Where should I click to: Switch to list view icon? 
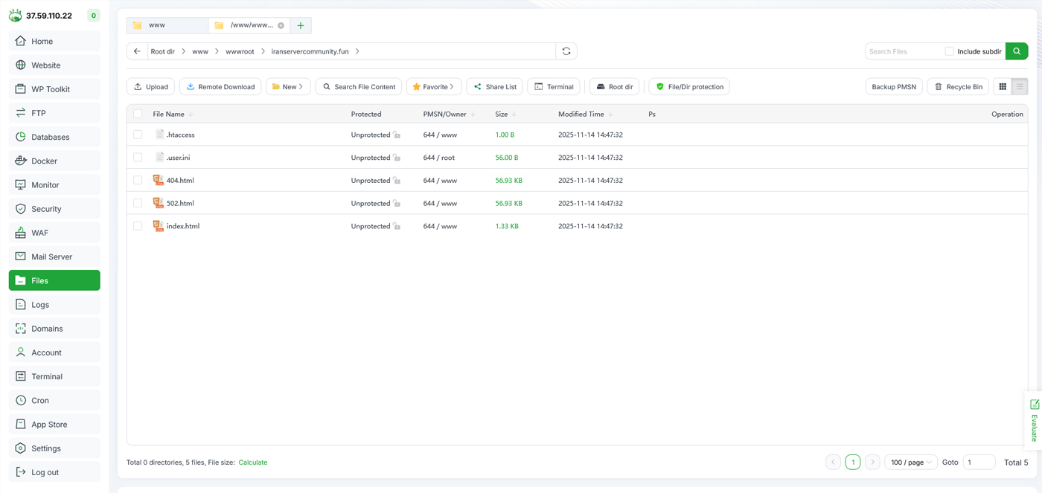tap(1020, 87)
